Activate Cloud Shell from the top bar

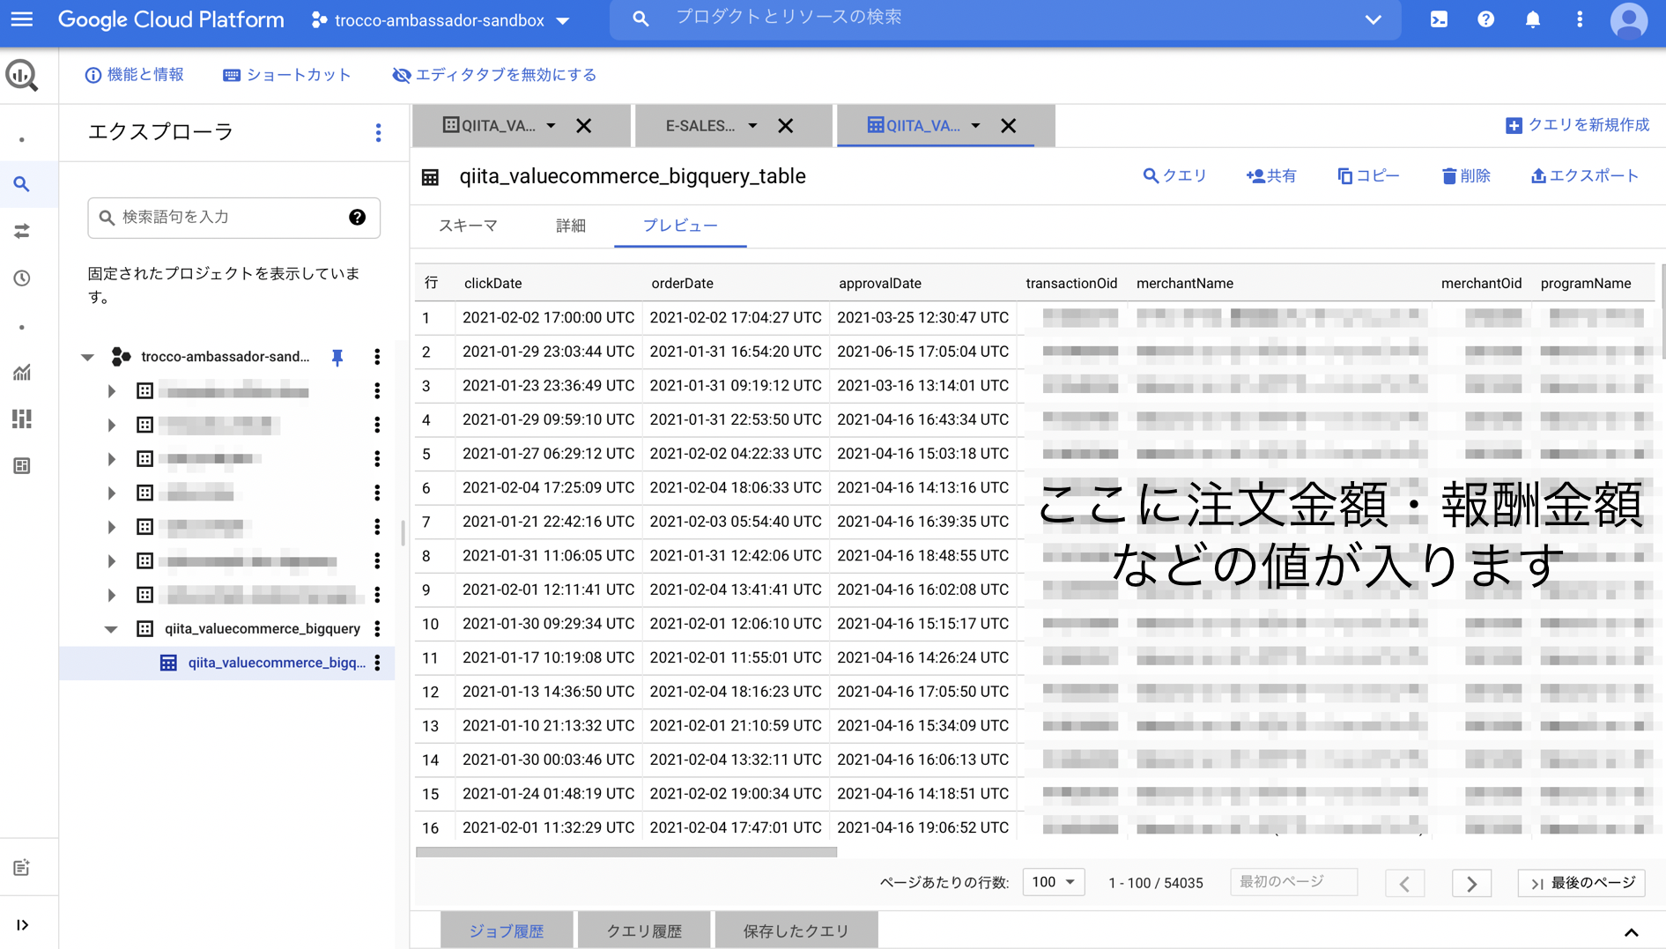click(x=1439, y=19)
